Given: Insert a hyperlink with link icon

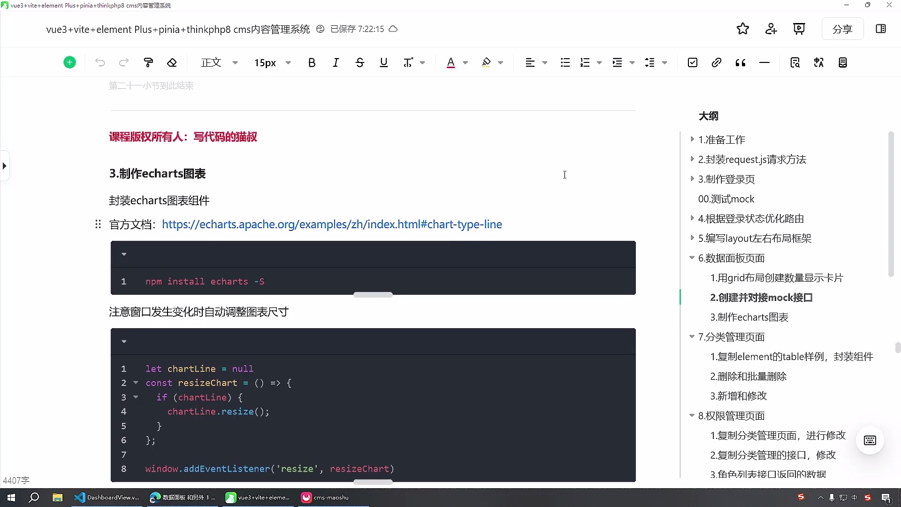Looking at the screenshot, I should pos(717,62).
